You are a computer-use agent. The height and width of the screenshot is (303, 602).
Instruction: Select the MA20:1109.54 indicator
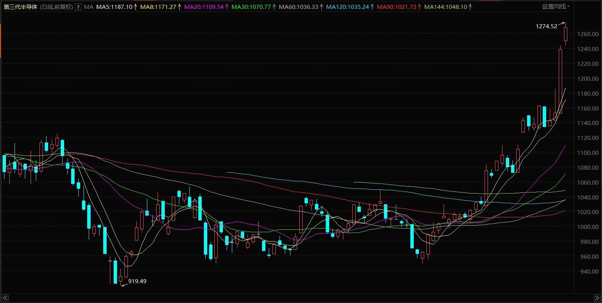[x=207, y=7]
